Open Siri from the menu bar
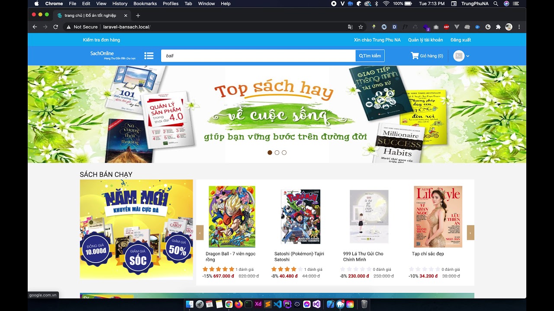This screenshot has height=311, width=554. 506,3
